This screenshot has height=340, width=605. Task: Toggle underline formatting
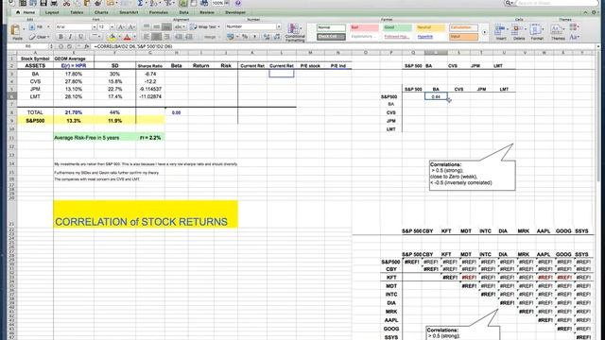click(x=80, y=37)
